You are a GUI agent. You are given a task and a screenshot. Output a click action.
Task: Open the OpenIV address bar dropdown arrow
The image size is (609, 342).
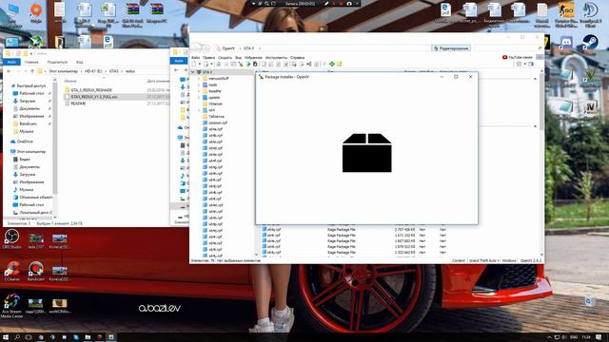[260, 48]
